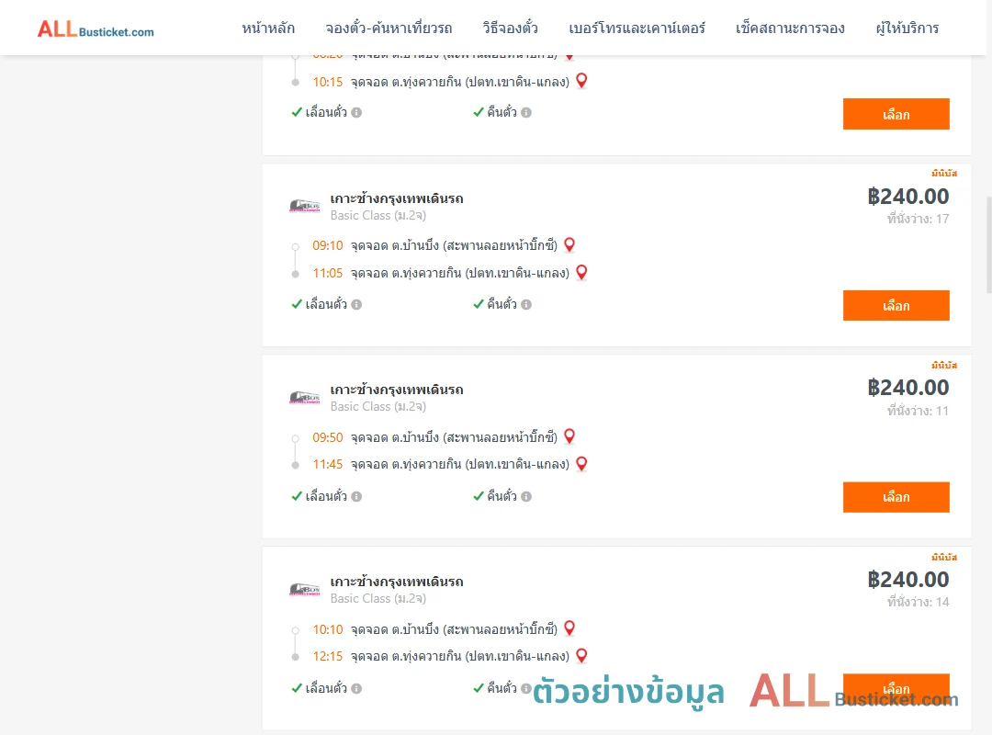Open คืนตั๋ว info icon in 09:10 card
The image size is (992, 735).
pyautogui.click(x=526, y=304)
